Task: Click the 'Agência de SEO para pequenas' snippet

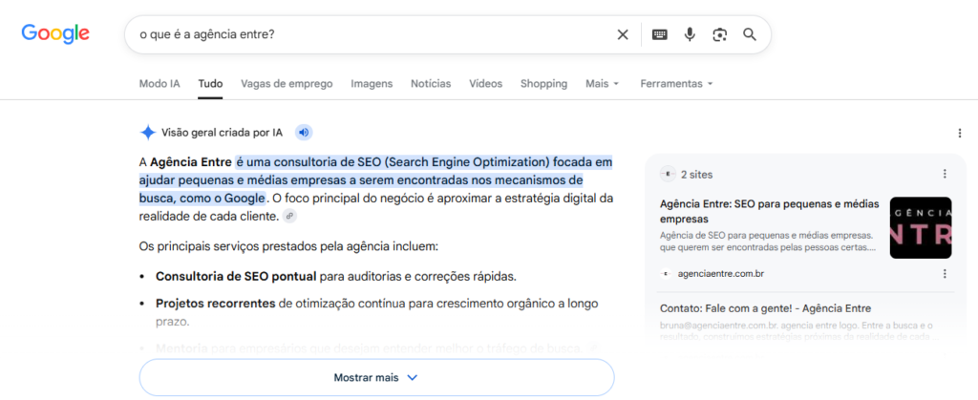Action: pos(768,242)
